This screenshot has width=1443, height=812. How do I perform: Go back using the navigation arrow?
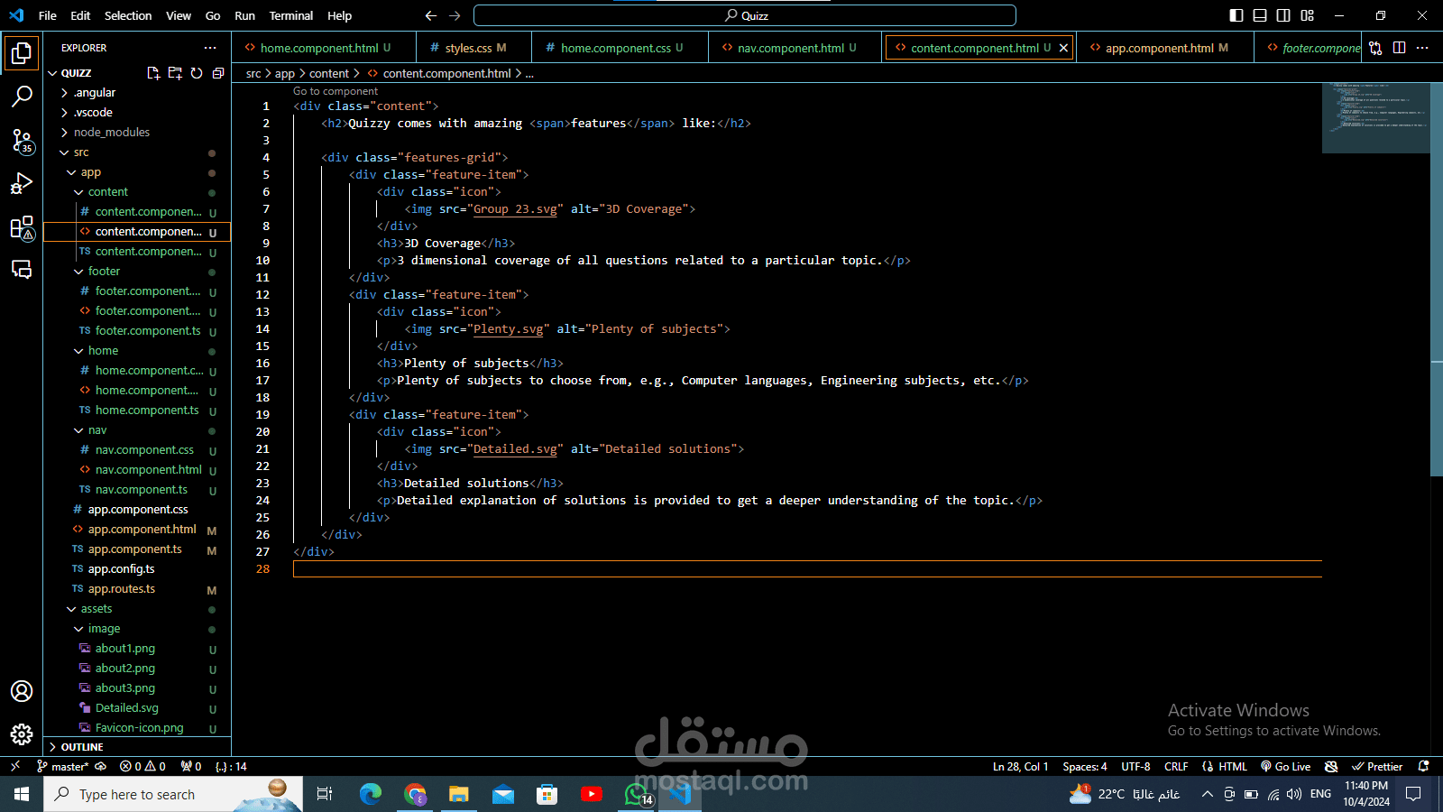(431, 15)
